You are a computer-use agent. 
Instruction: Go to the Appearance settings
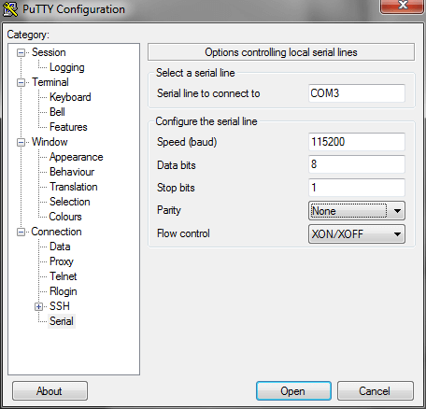pyautogui.click(x=76, y=157)
